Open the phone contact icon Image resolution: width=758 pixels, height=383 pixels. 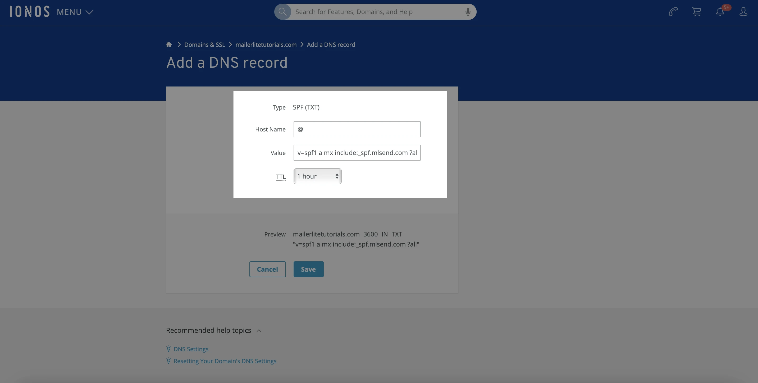[x=673, y=12]
